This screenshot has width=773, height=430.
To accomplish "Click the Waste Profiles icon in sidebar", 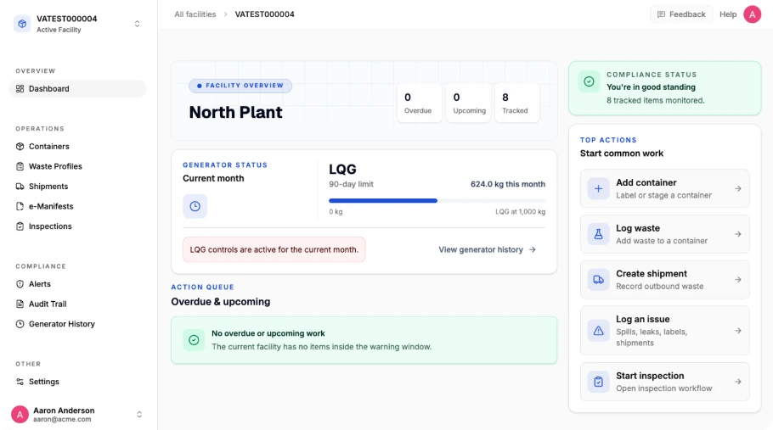I will (x=20, y=166).
